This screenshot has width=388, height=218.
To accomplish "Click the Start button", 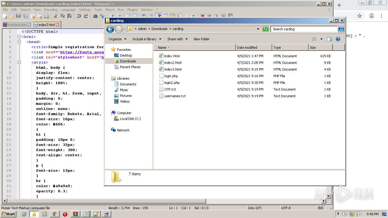I will coord(8,214).
